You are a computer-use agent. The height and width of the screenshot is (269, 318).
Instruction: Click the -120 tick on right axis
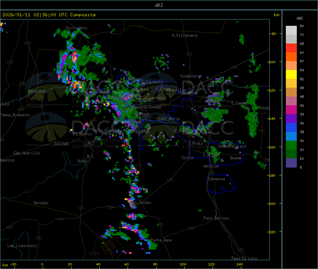(272, 90)
